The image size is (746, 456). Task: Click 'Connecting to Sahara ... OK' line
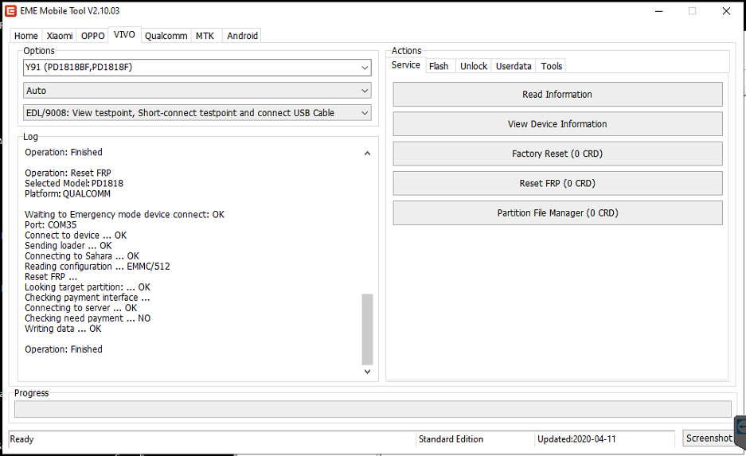tap(82, 256)
